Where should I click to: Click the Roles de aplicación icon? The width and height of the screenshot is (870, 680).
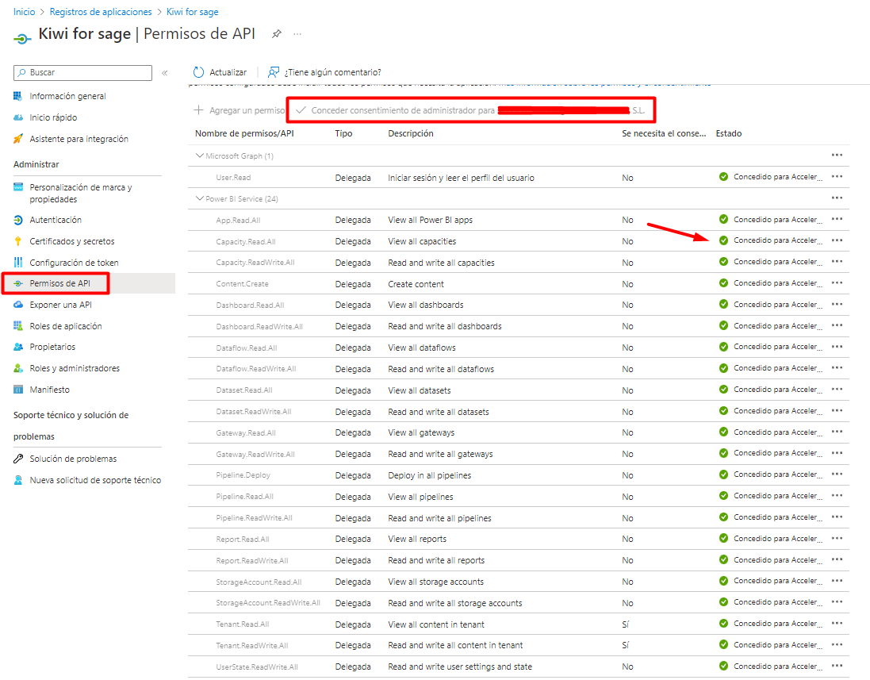pyautogui.click(x=18, y=326)
